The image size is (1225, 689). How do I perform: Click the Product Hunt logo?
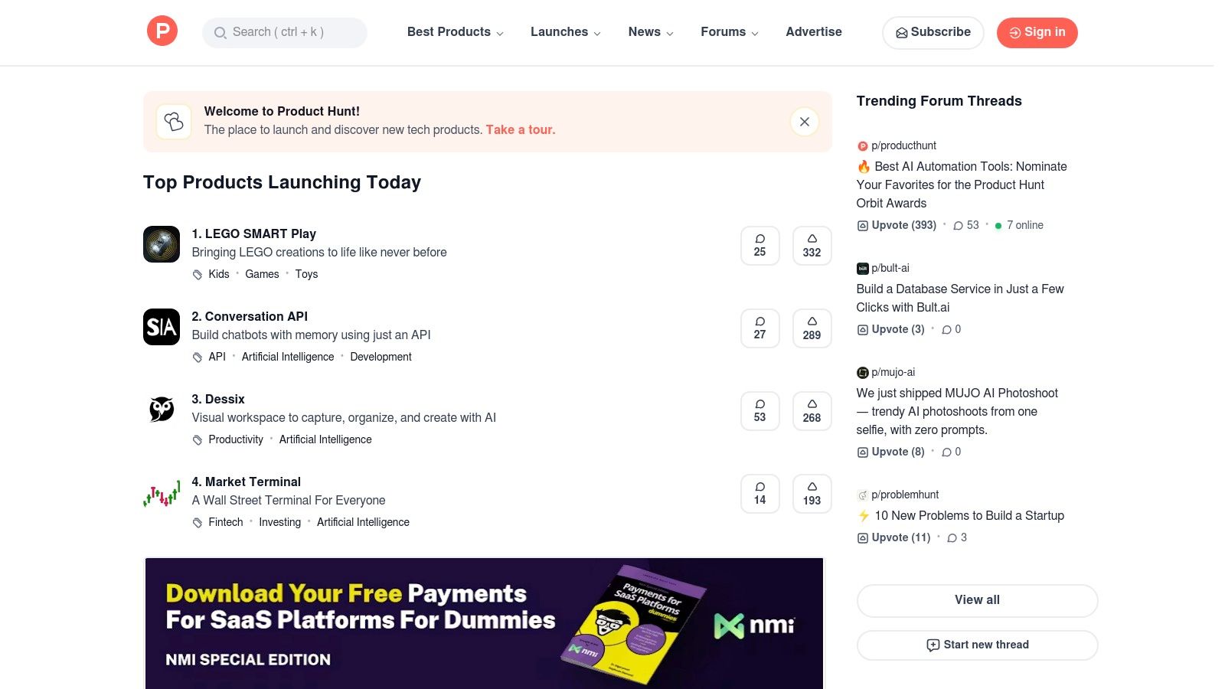coord(162,31)
